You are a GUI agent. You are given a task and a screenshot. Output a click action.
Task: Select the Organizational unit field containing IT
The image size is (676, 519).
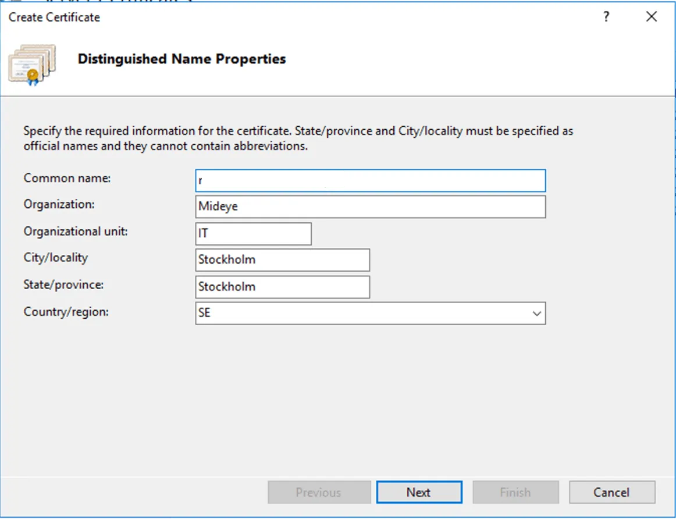pyautogui.click(x=253, y=233)
